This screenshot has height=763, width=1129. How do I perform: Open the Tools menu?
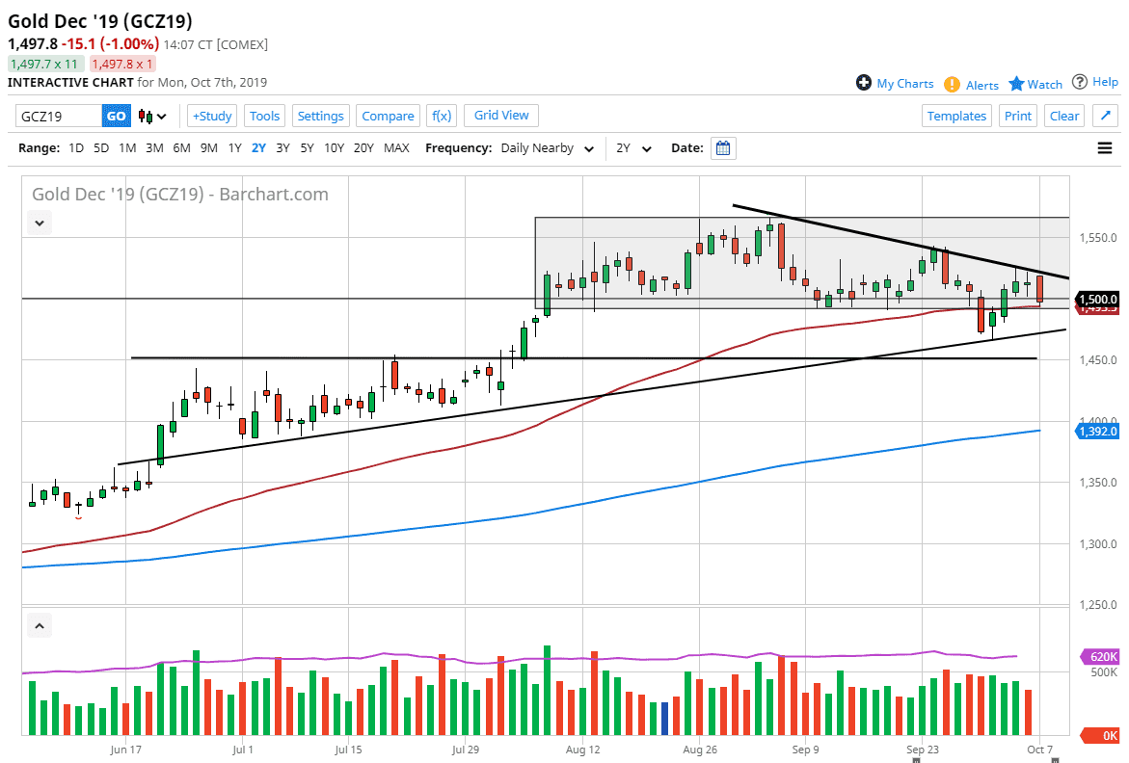tap(264, 116)
